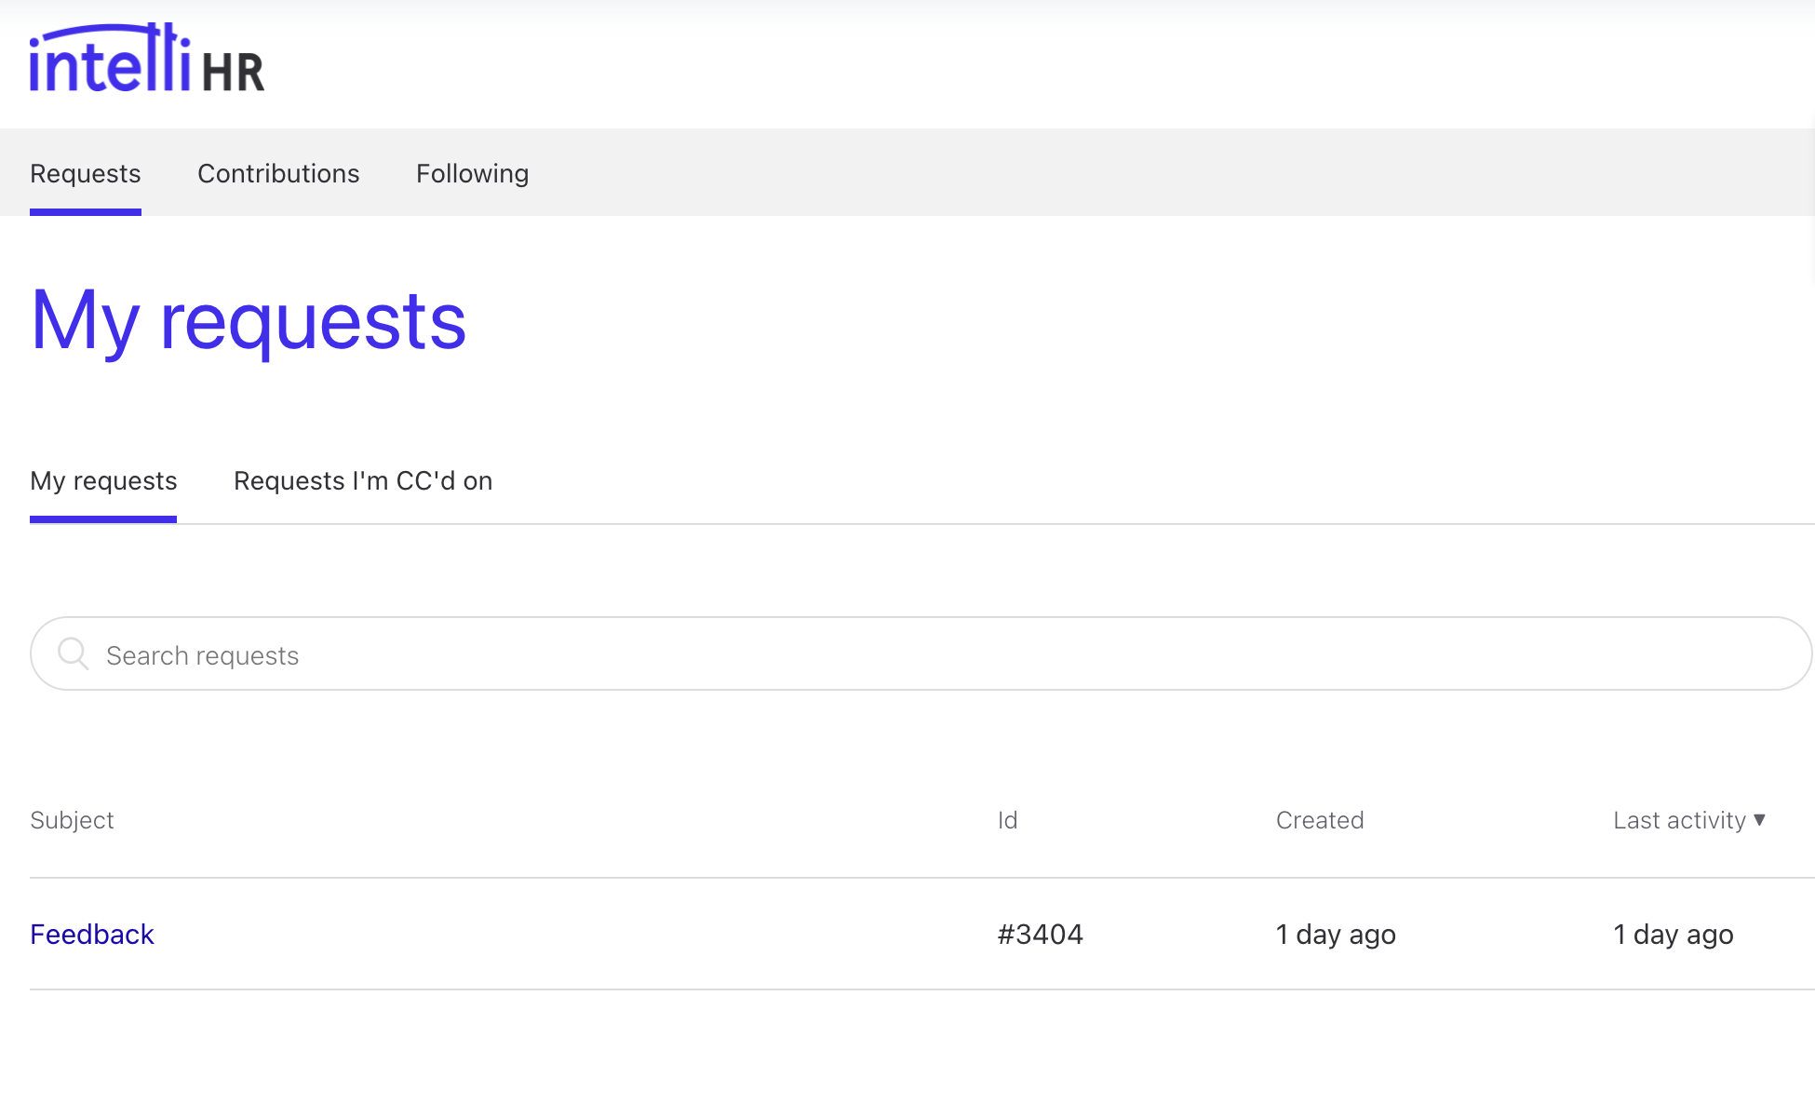Show Requests I'm CC'd on
Viewport: 1815px width, 1104px height.
tap(363, 480)
